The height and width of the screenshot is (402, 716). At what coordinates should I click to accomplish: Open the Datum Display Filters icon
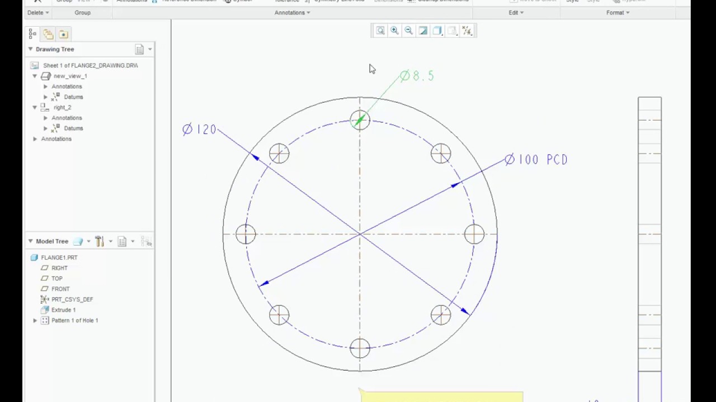point(467,31)
